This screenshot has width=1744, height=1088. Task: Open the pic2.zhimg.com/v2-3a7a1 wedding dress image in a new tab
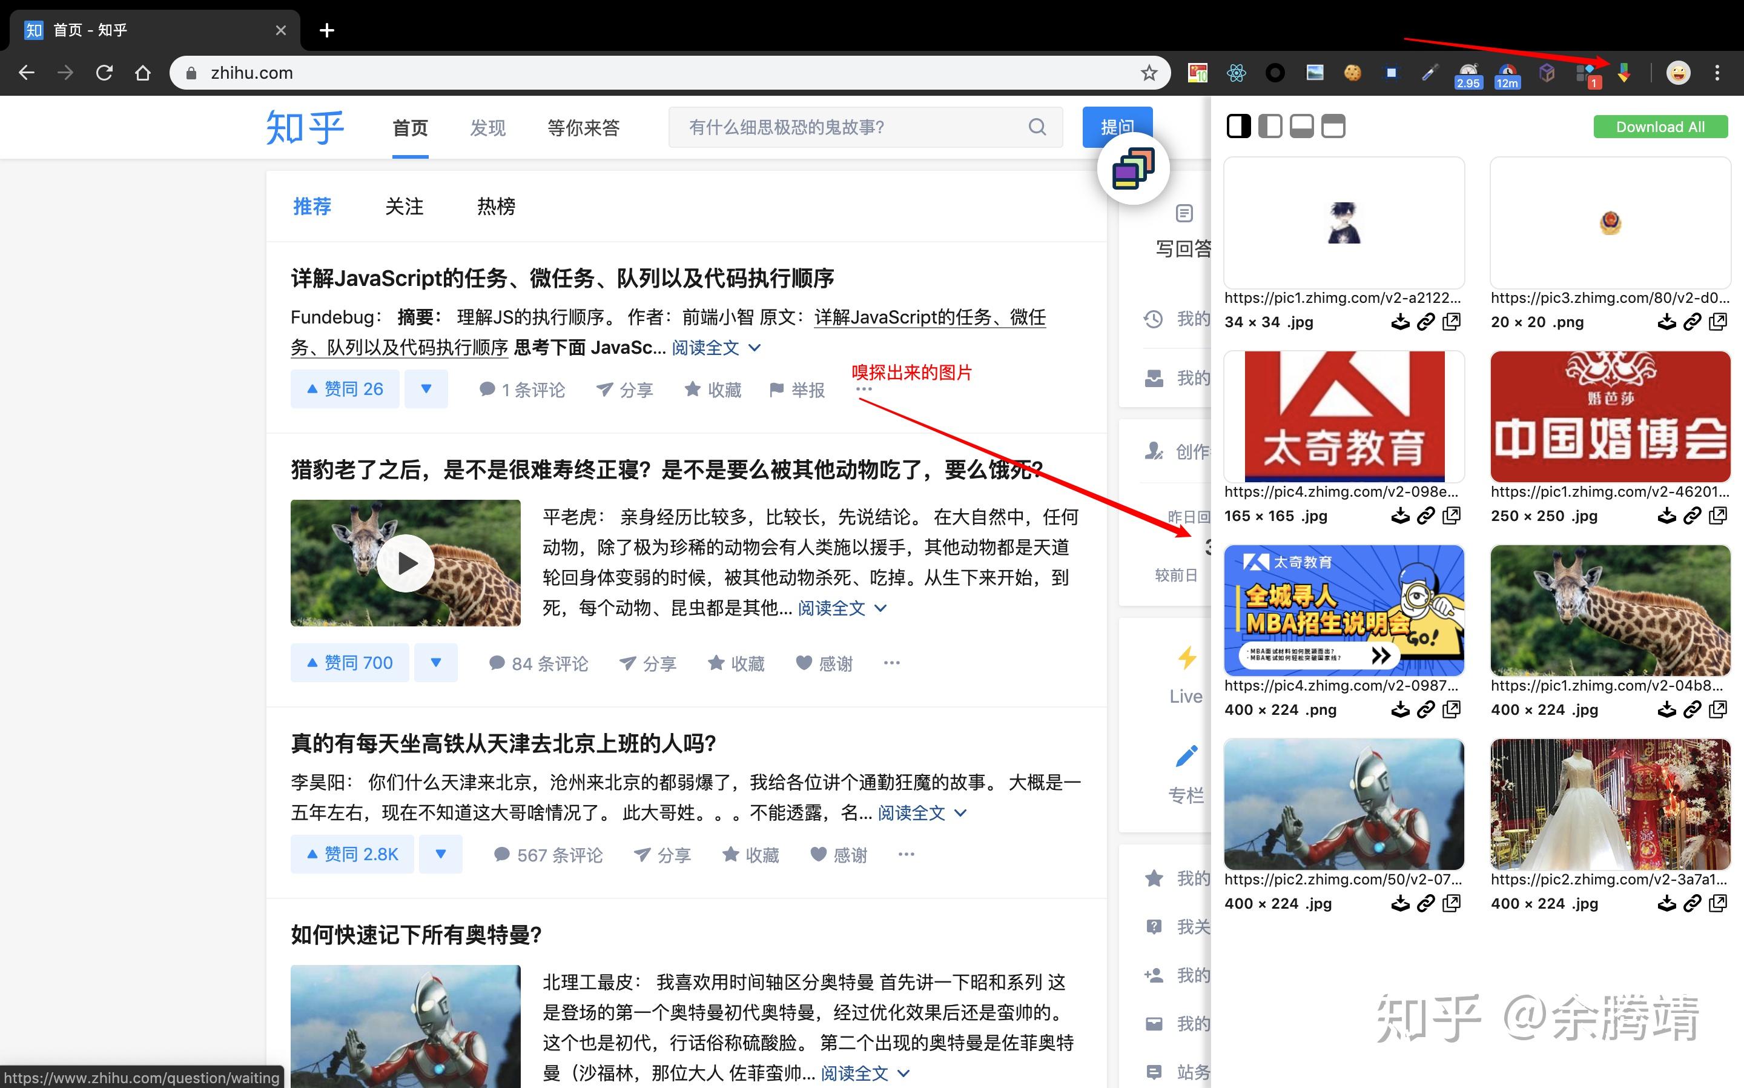1718,903
